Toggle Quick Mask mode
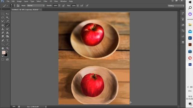 coord(3,59)
